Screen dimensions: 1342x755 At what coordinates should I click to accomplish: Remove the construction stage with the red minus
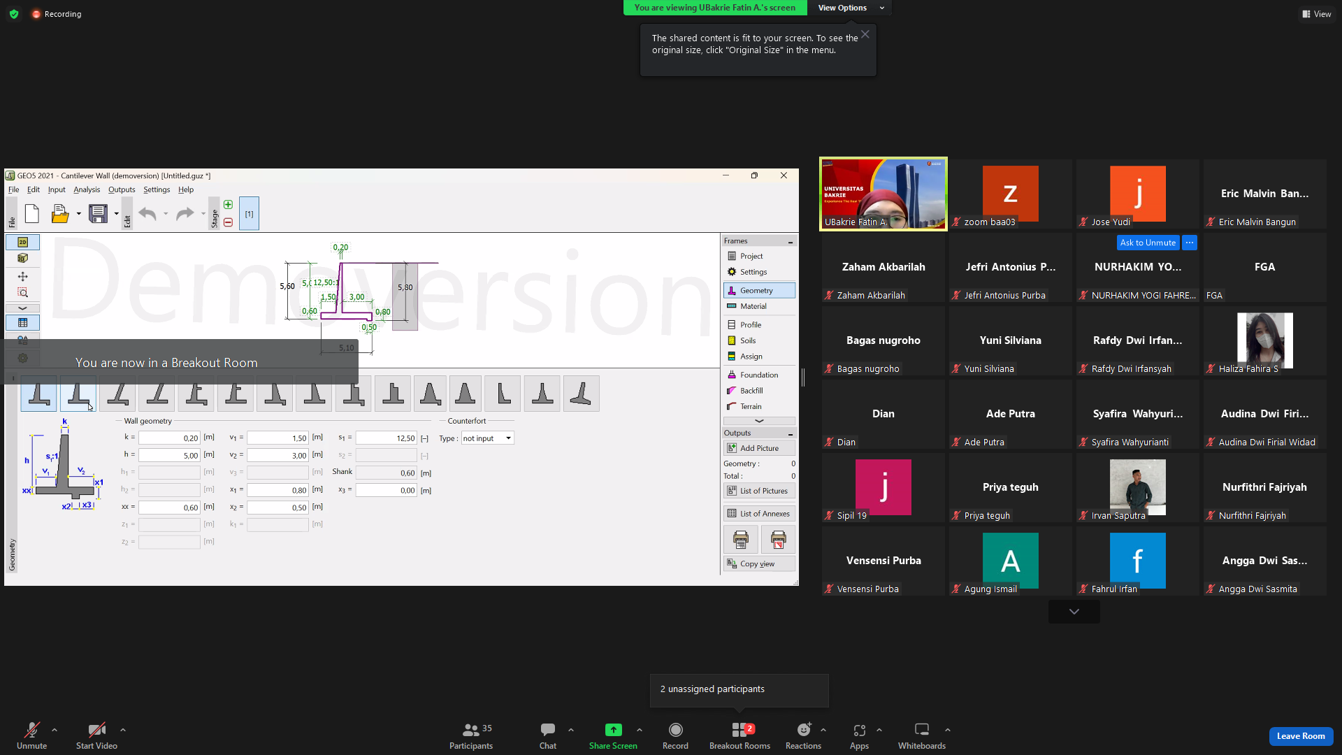[228, 222]
